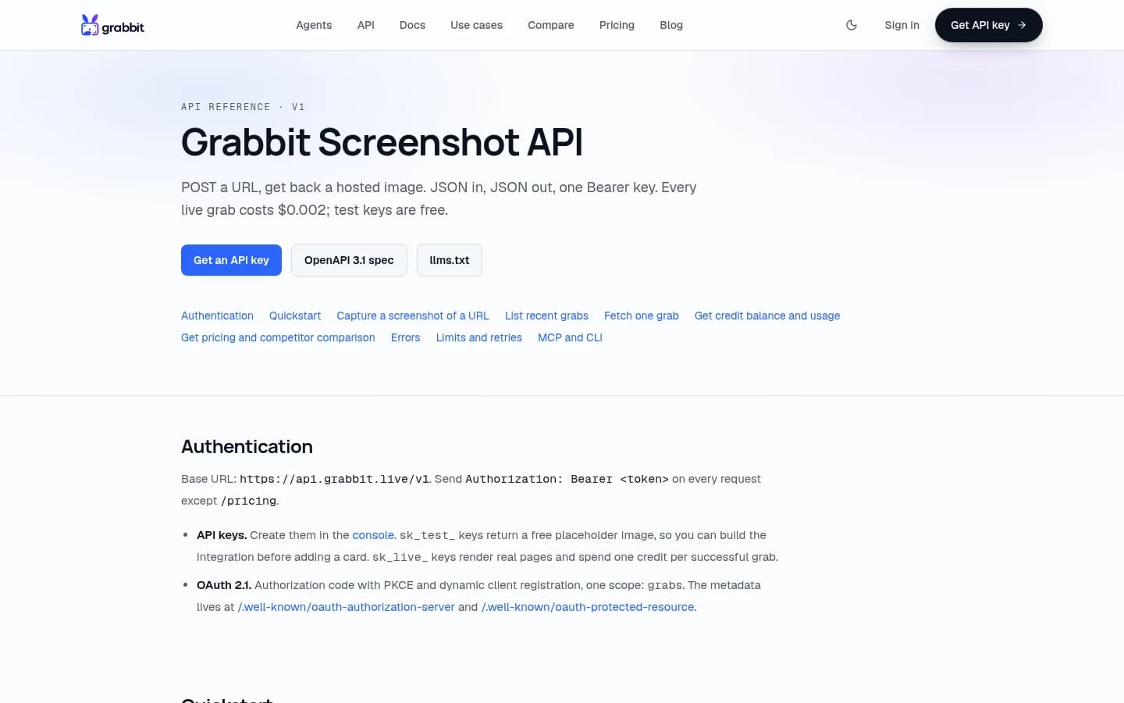Click the Authentication section heading

click(x=247, y=446)
